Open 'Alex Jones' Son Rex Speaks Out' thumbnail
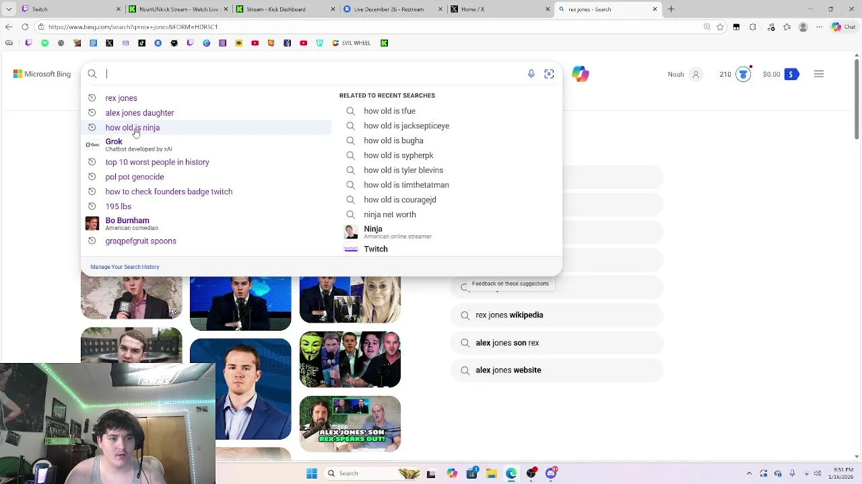The width and height of the screenshot is (862, 484). 350,424
